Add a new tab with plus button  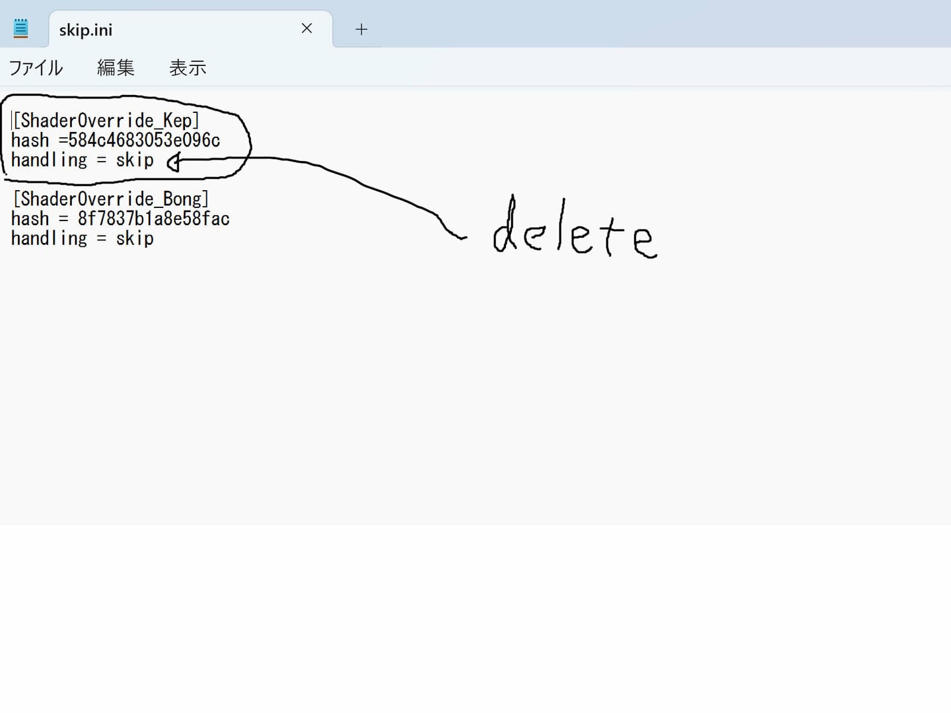[x=361, y=29]
